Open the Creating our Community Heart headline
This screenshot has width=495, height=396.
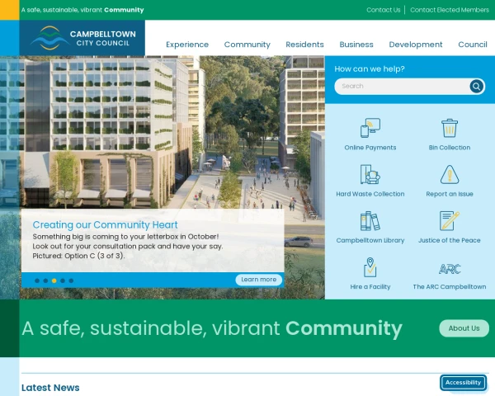coord(105,225)
